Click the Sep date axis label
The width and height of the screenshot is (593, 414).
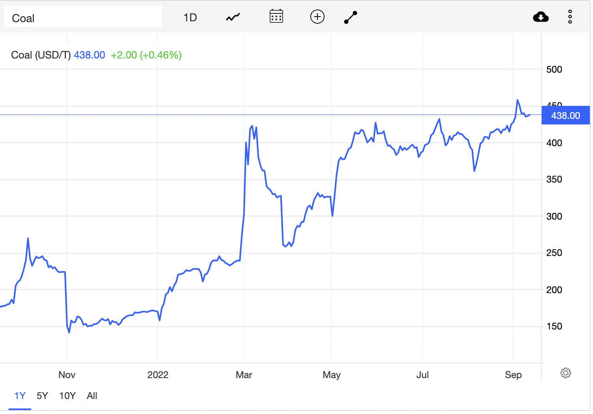[513, 375]
